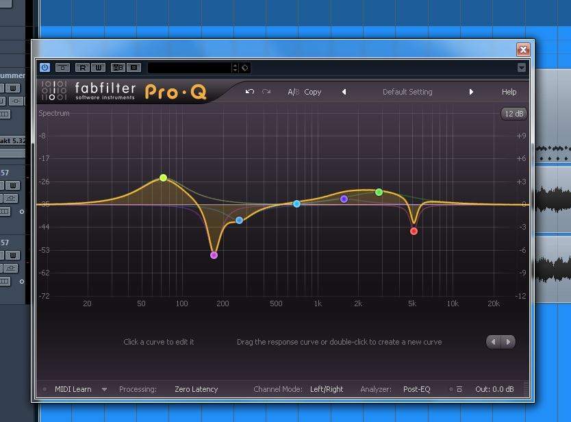Open the plugin header dropdown arrow
571x422 pixels.
[x=522, y=67]
